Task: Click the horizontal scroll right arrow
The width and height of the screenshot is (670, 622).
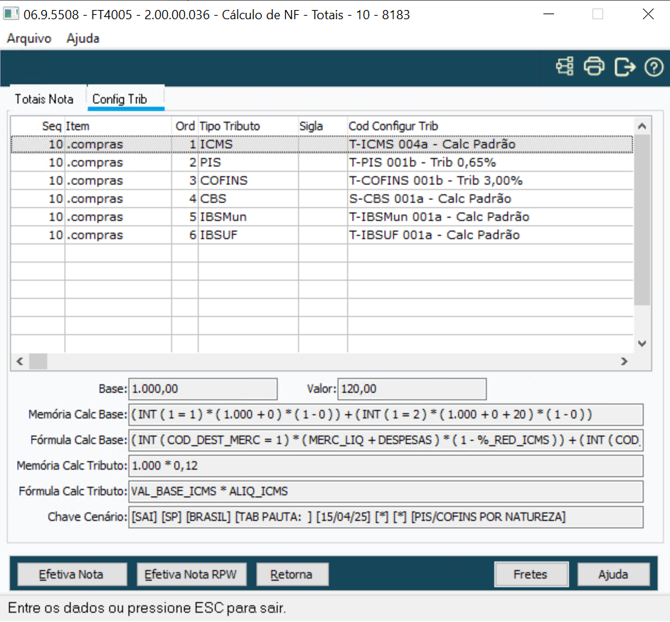Action: coord(624,362)
